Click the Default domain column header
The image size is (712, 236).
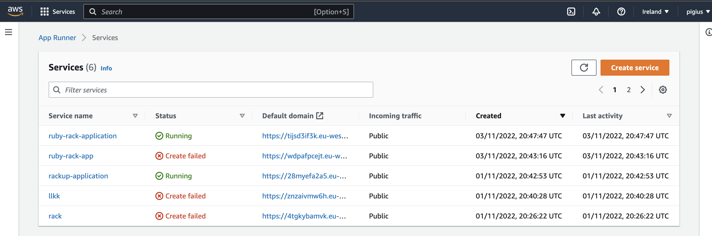click(x=288, y=116)
